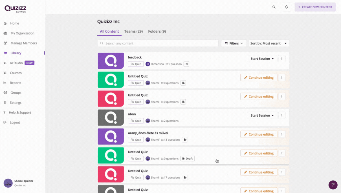Open My Organization in sidebar
The image size is (341, 193).
click(22, 33)
